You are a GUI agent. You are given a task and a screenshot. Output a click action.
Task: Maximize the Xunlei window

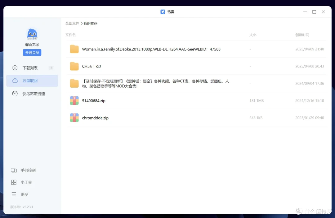pos(314,12)
